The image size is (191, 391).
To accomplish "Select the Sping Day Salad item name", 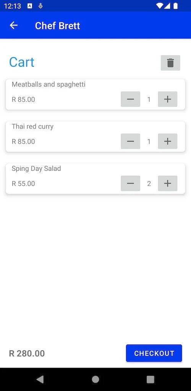I will (x=36, y=168).
